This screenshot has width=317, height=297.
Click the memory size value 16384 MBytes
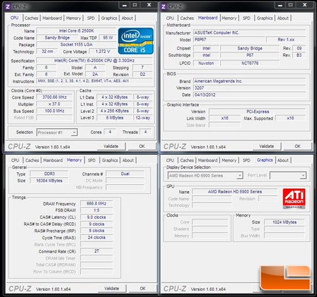(x=49, y=181)
